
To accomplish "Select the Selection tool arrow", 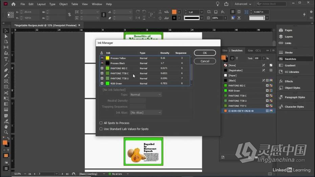I will tap(6, 31).
